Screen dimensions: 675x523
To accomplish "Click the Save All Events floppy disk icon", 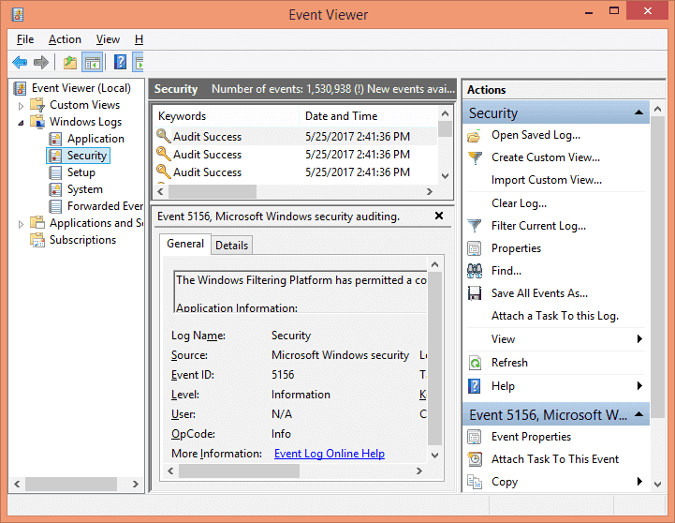I will coord(475,293).
